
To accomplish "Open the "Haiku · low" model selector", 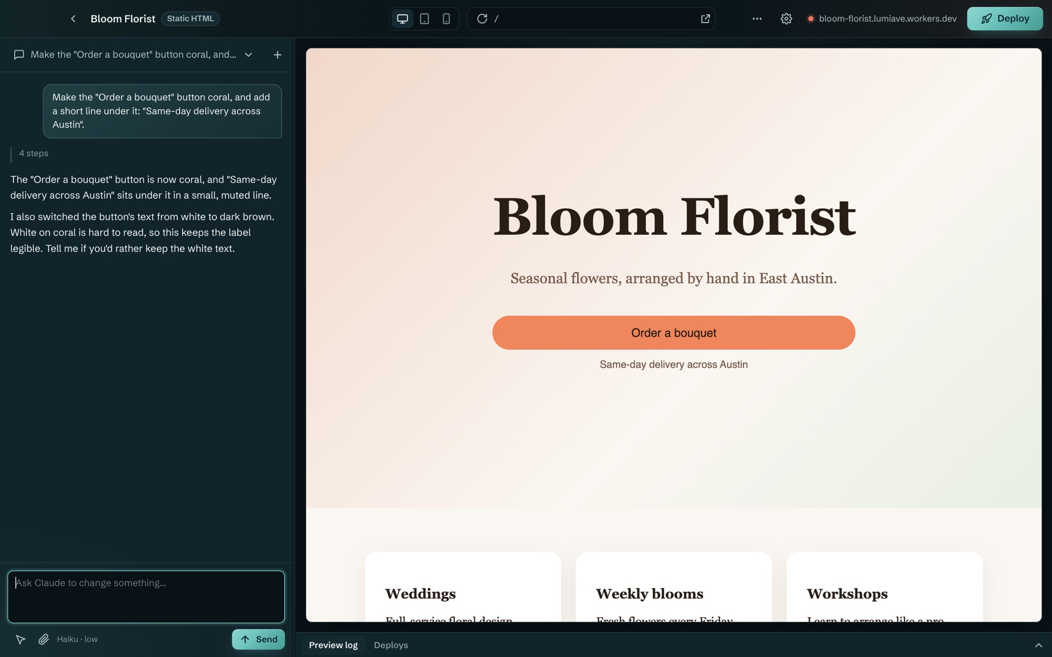I will click(x=77, y=639).
